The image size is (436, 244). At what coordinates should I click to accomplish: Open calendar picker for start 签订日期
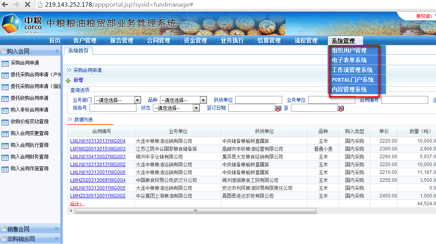278,108
